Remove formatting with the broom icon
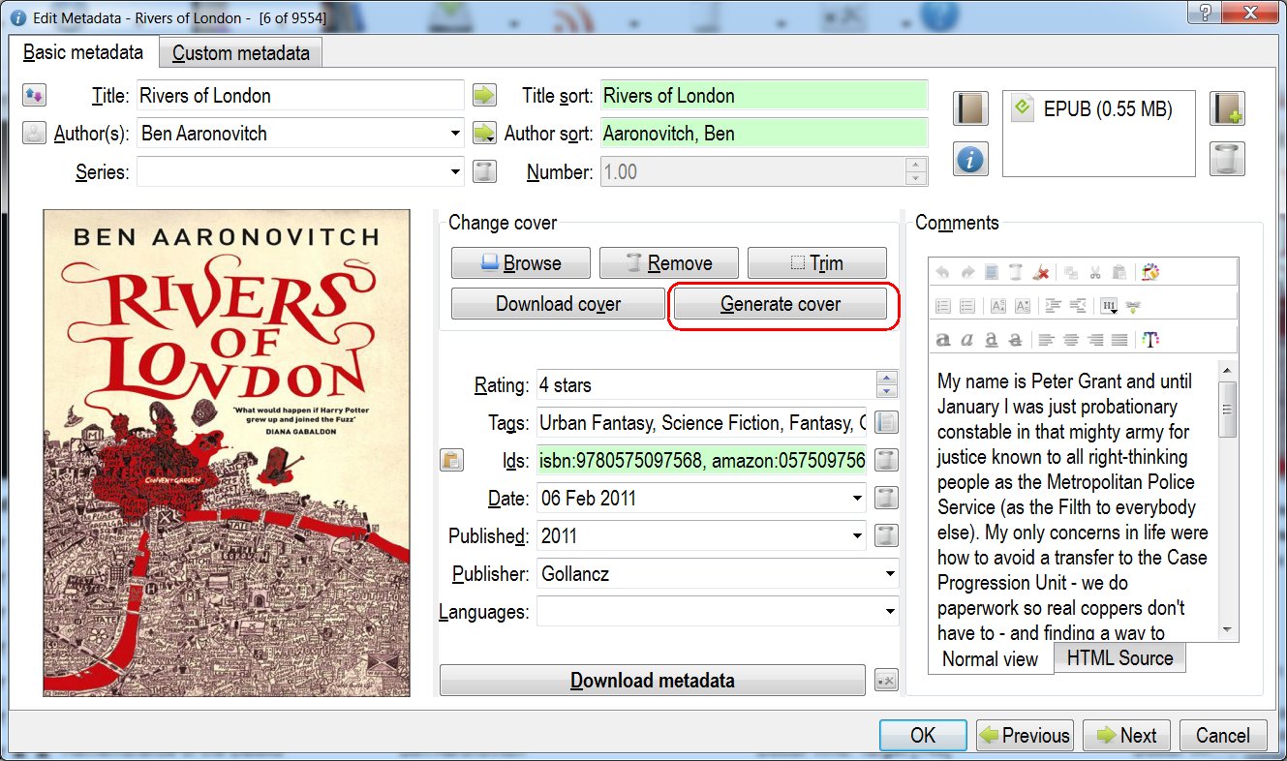1287x761 pixels. pos(1041,273)
